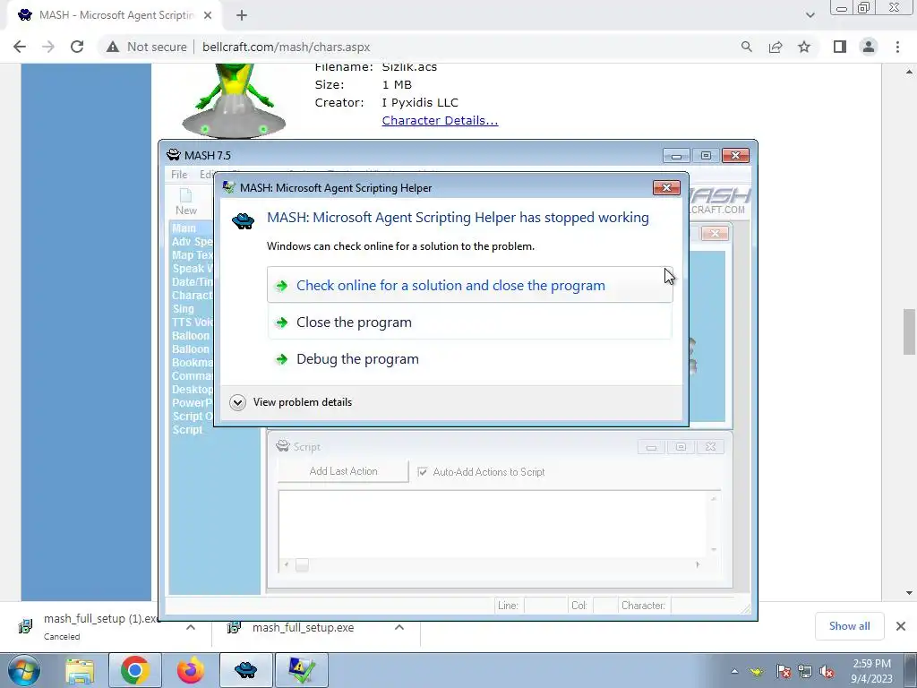Open the Character Details link
Screen dimensions: 917x688
440,121
